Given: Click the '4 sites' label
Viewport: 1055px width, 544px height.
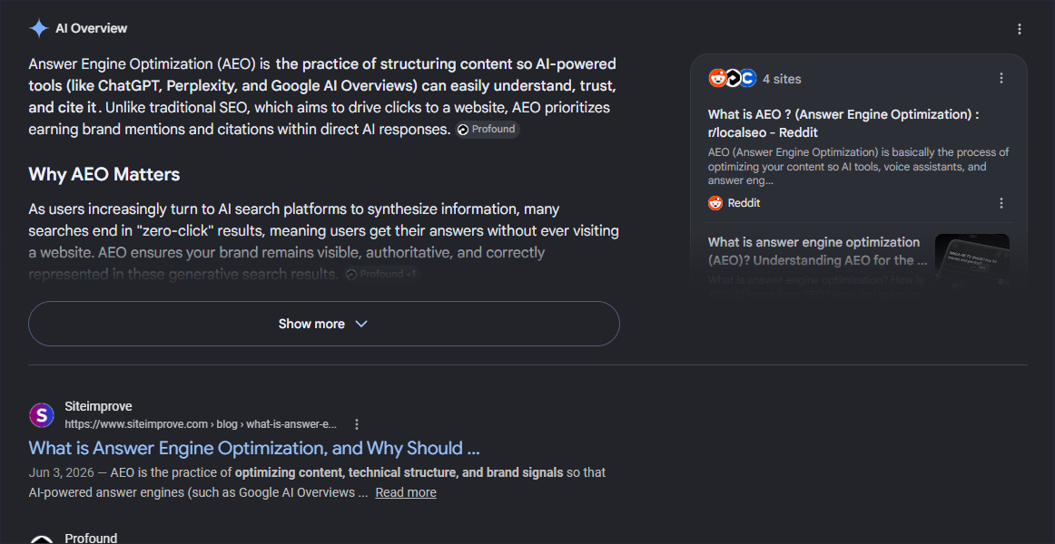Looking at the screenshot, I should (x=782, y=79).
